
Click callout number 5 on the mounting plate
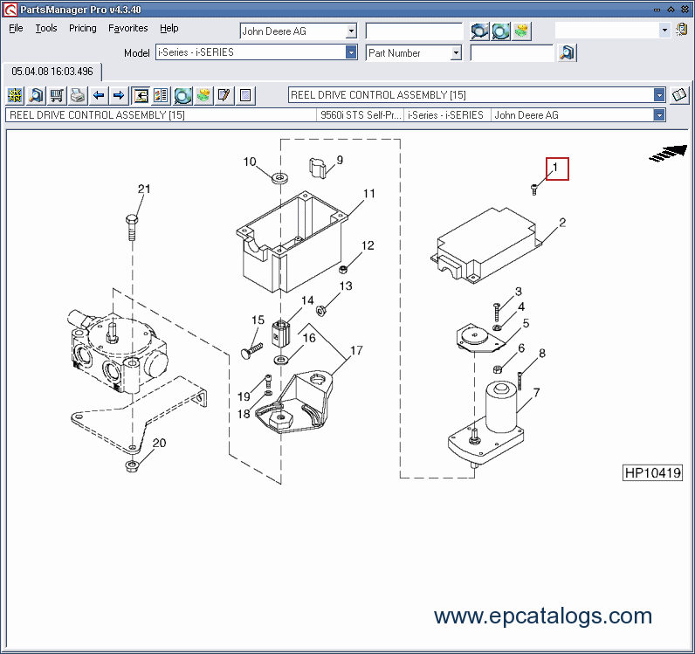[526, 323]
